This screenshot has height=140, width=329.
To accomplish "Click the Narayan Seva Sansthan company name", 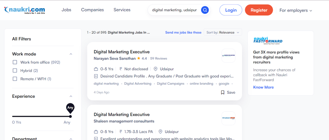I will pos(115,59).
